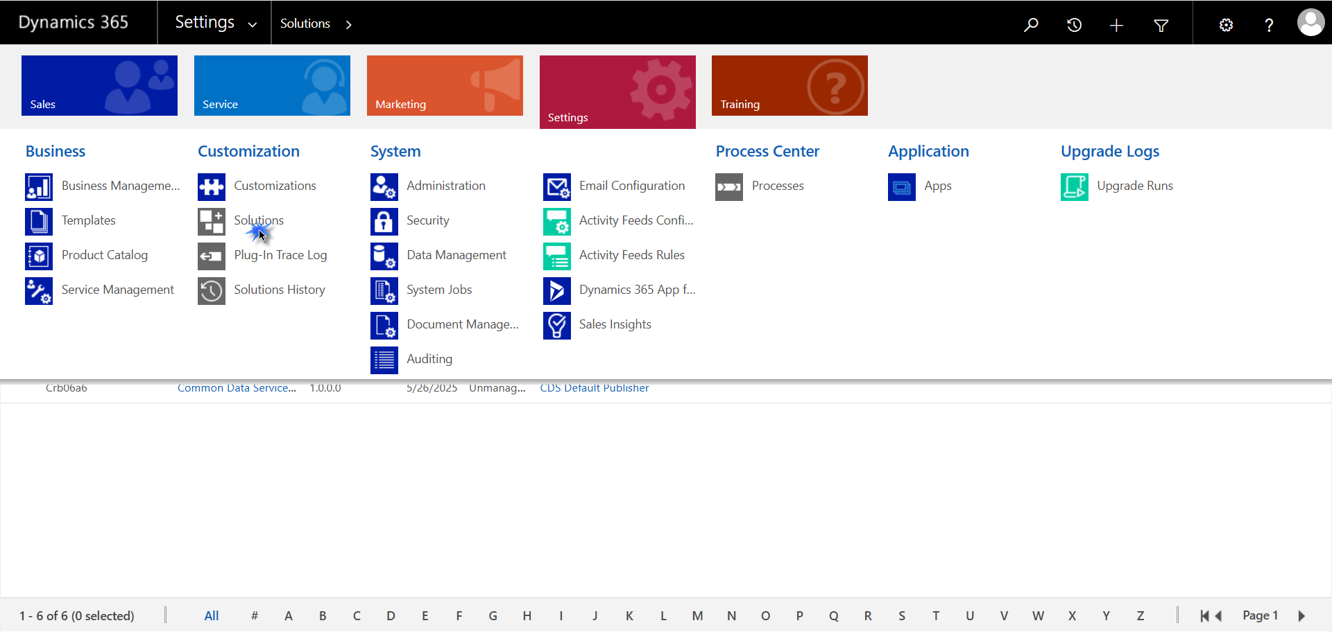The image size is (1332, 632).
Task: Open the Security icon under System
Action: (x=384, y=222)
